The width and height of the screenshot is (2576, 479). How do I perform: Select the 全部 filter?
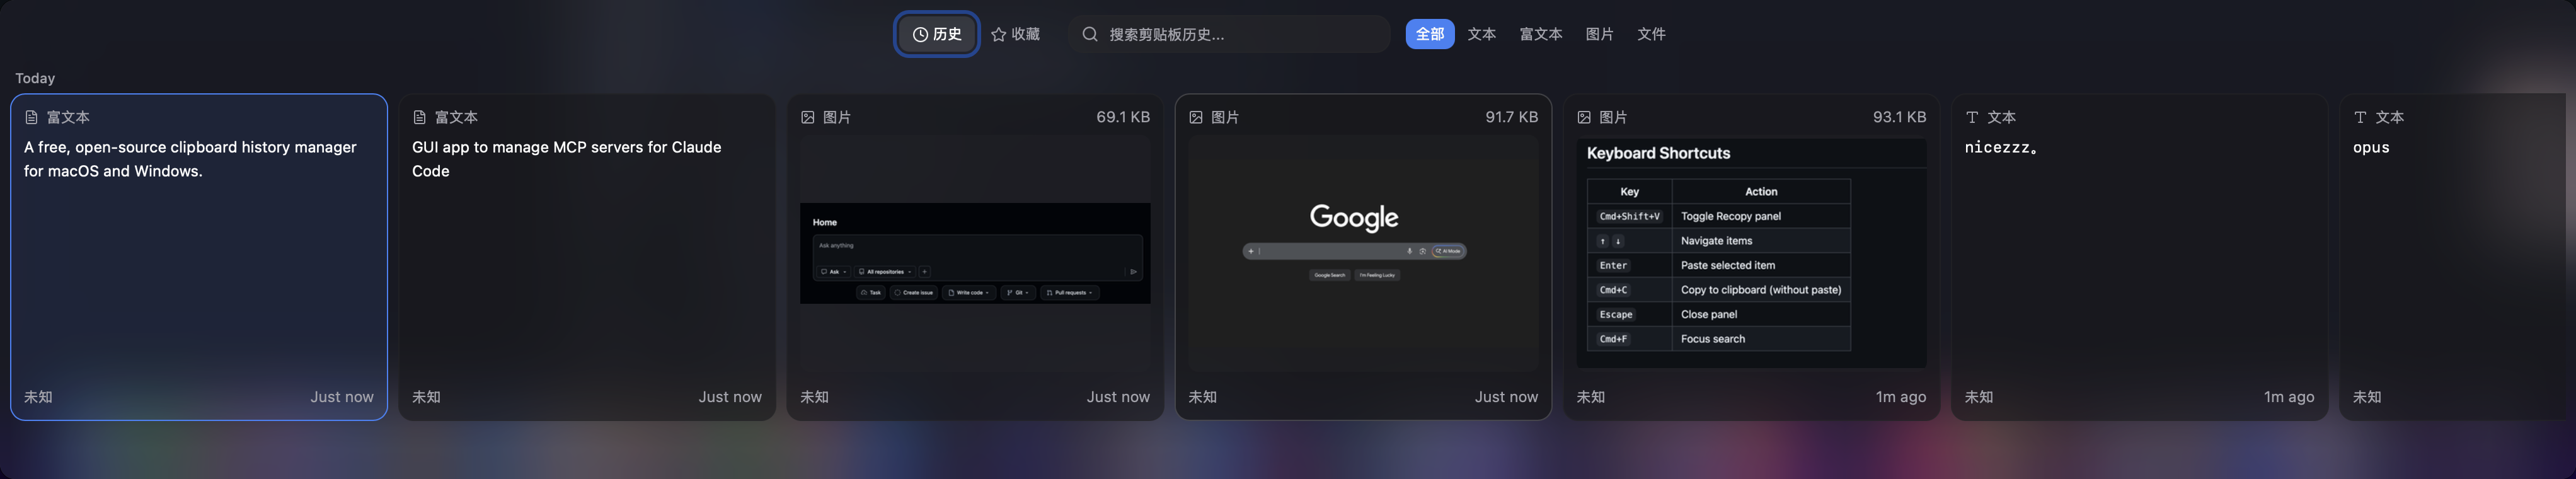pos(1429,34)
